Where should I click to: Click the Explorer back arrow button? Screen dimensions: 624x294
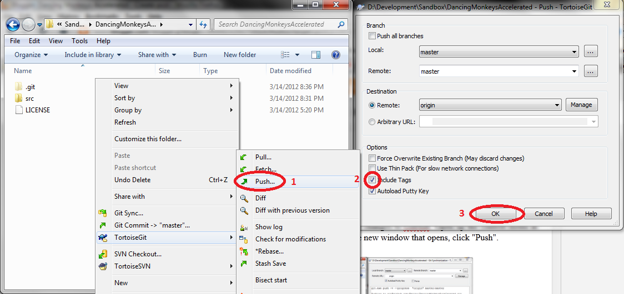tap(13, 24)
